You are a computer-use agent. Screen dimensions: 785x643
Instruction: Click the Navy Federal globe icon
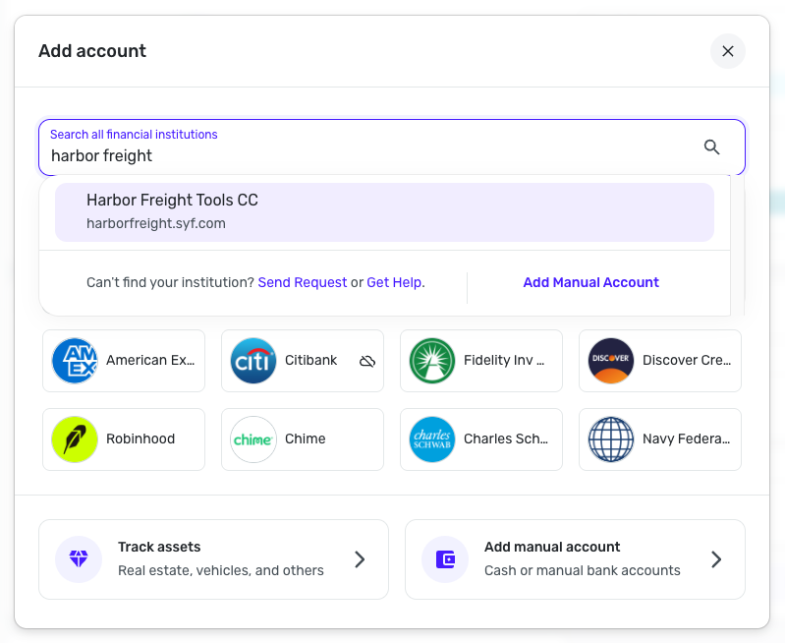611,439
